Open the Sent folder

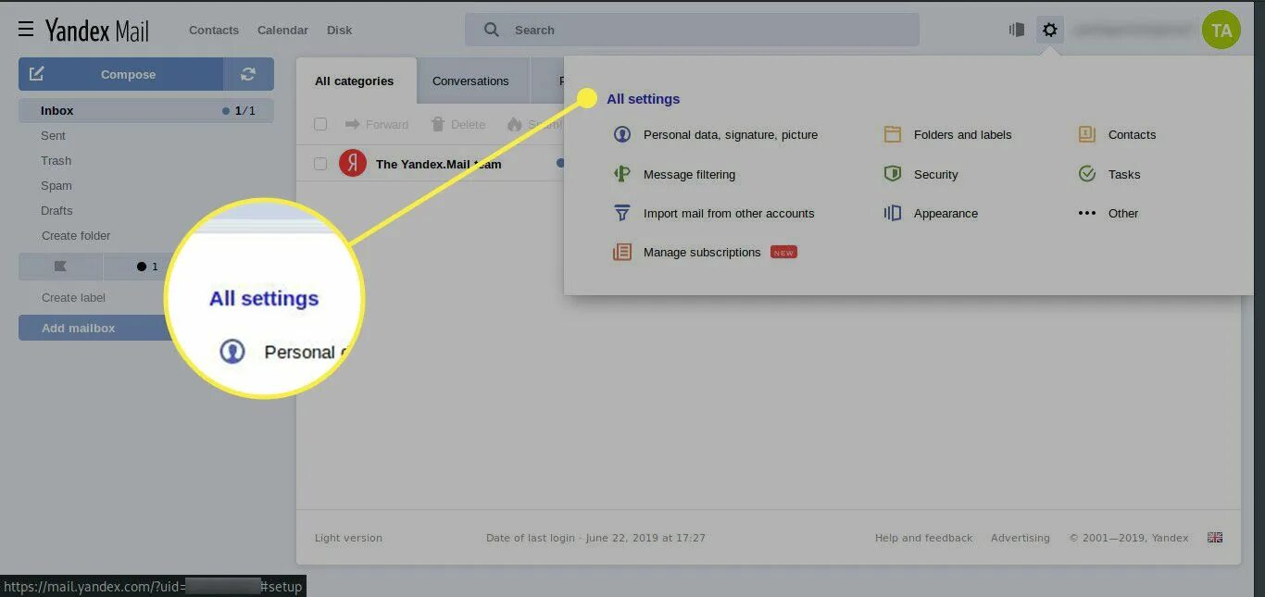[x=53, y=135]
